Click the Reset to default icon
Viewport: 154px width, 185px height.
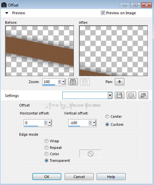[x=143, y=95]
